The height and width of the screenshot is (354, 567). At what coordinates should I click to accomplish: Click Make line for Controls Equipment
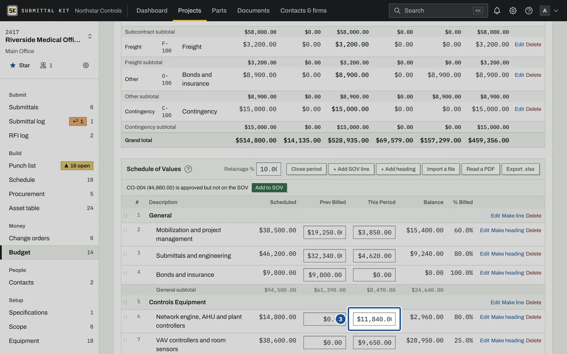[513, 302]
